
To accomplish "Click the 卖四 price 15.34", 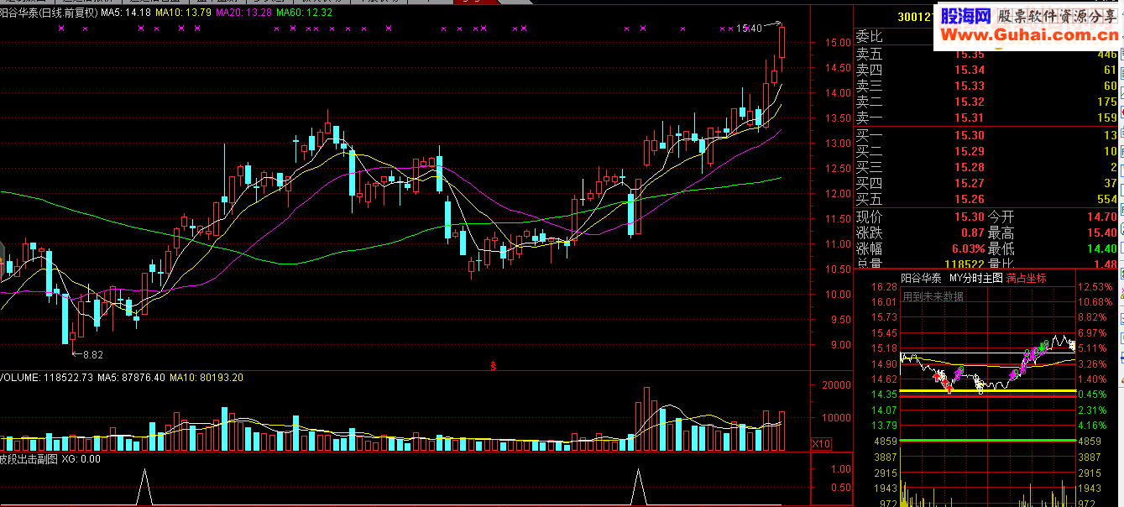I will click(x=970, y=70).
